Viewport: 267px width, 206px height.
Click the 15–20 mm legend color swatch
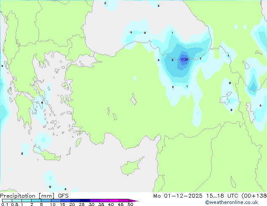[x=65, y=201]
